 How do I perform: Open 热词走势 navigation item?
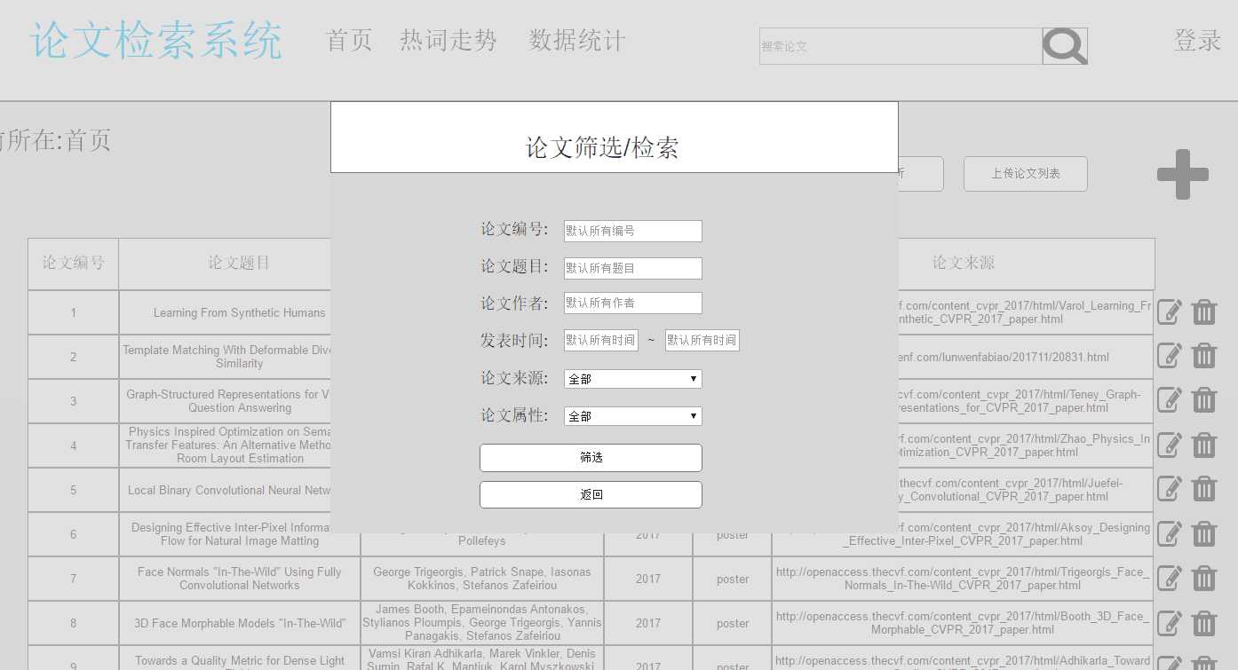coord(448,41)
